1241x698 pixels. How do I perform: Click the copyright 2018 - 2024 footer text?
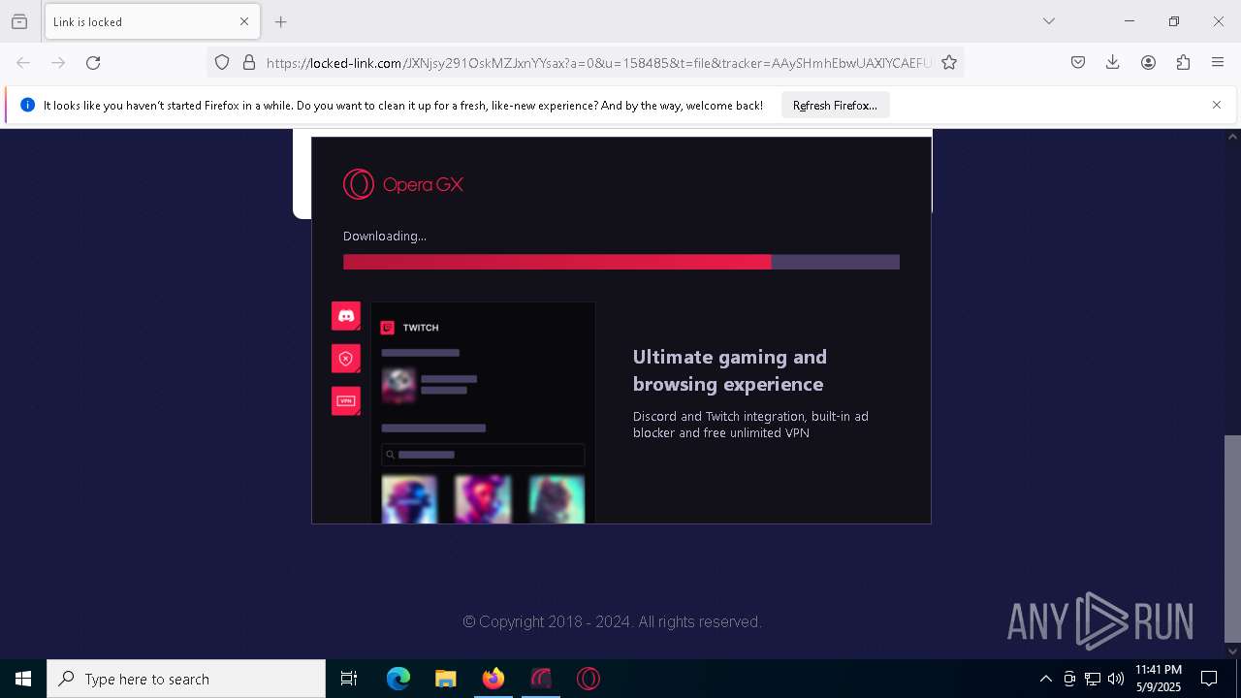click(612, 621)
